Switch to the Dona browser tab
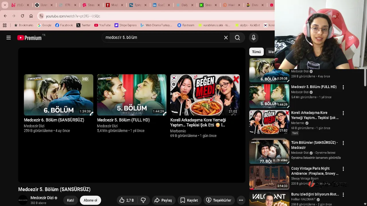 pos(255,5)
